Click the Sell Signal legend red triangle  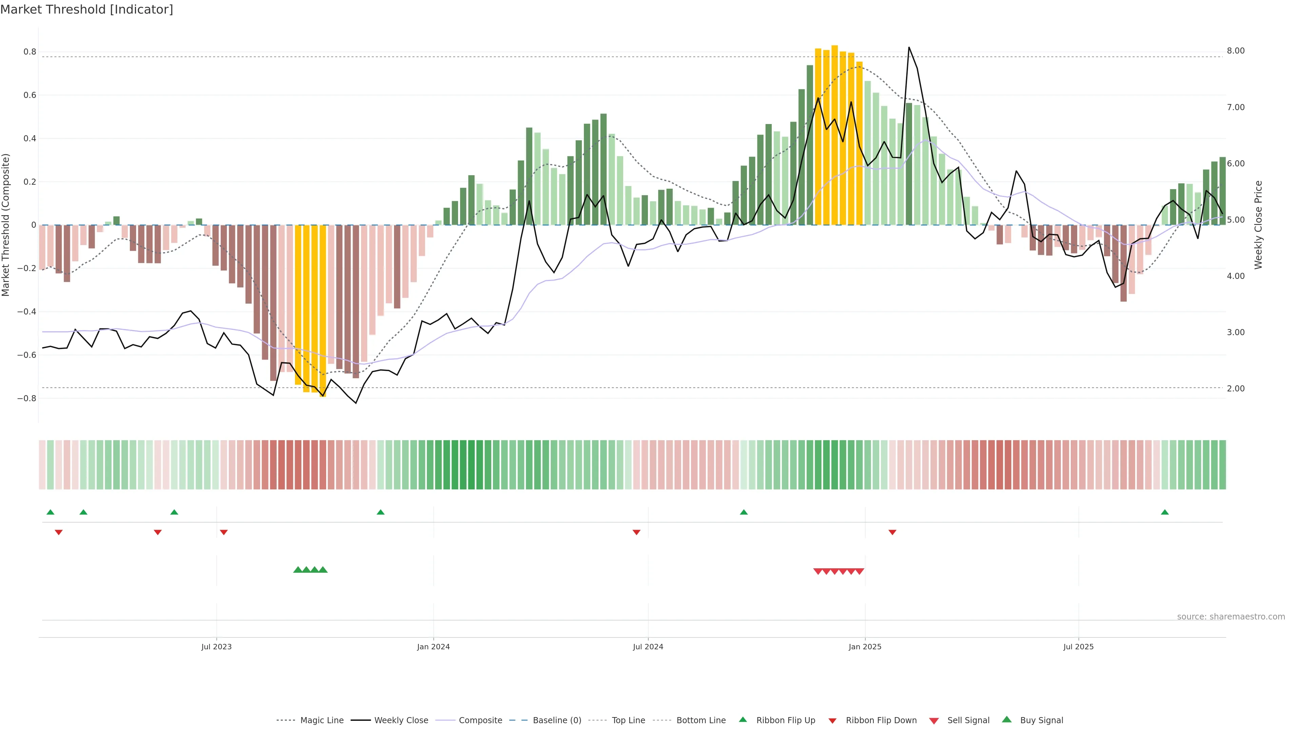(933, 720)
